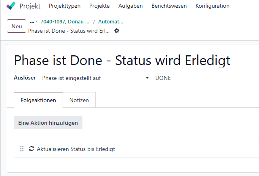The height and width of the screenshot is (176, 259).
Task: Open Konfiguration menu
Action: pyautogui.click(x=213, y=6)
